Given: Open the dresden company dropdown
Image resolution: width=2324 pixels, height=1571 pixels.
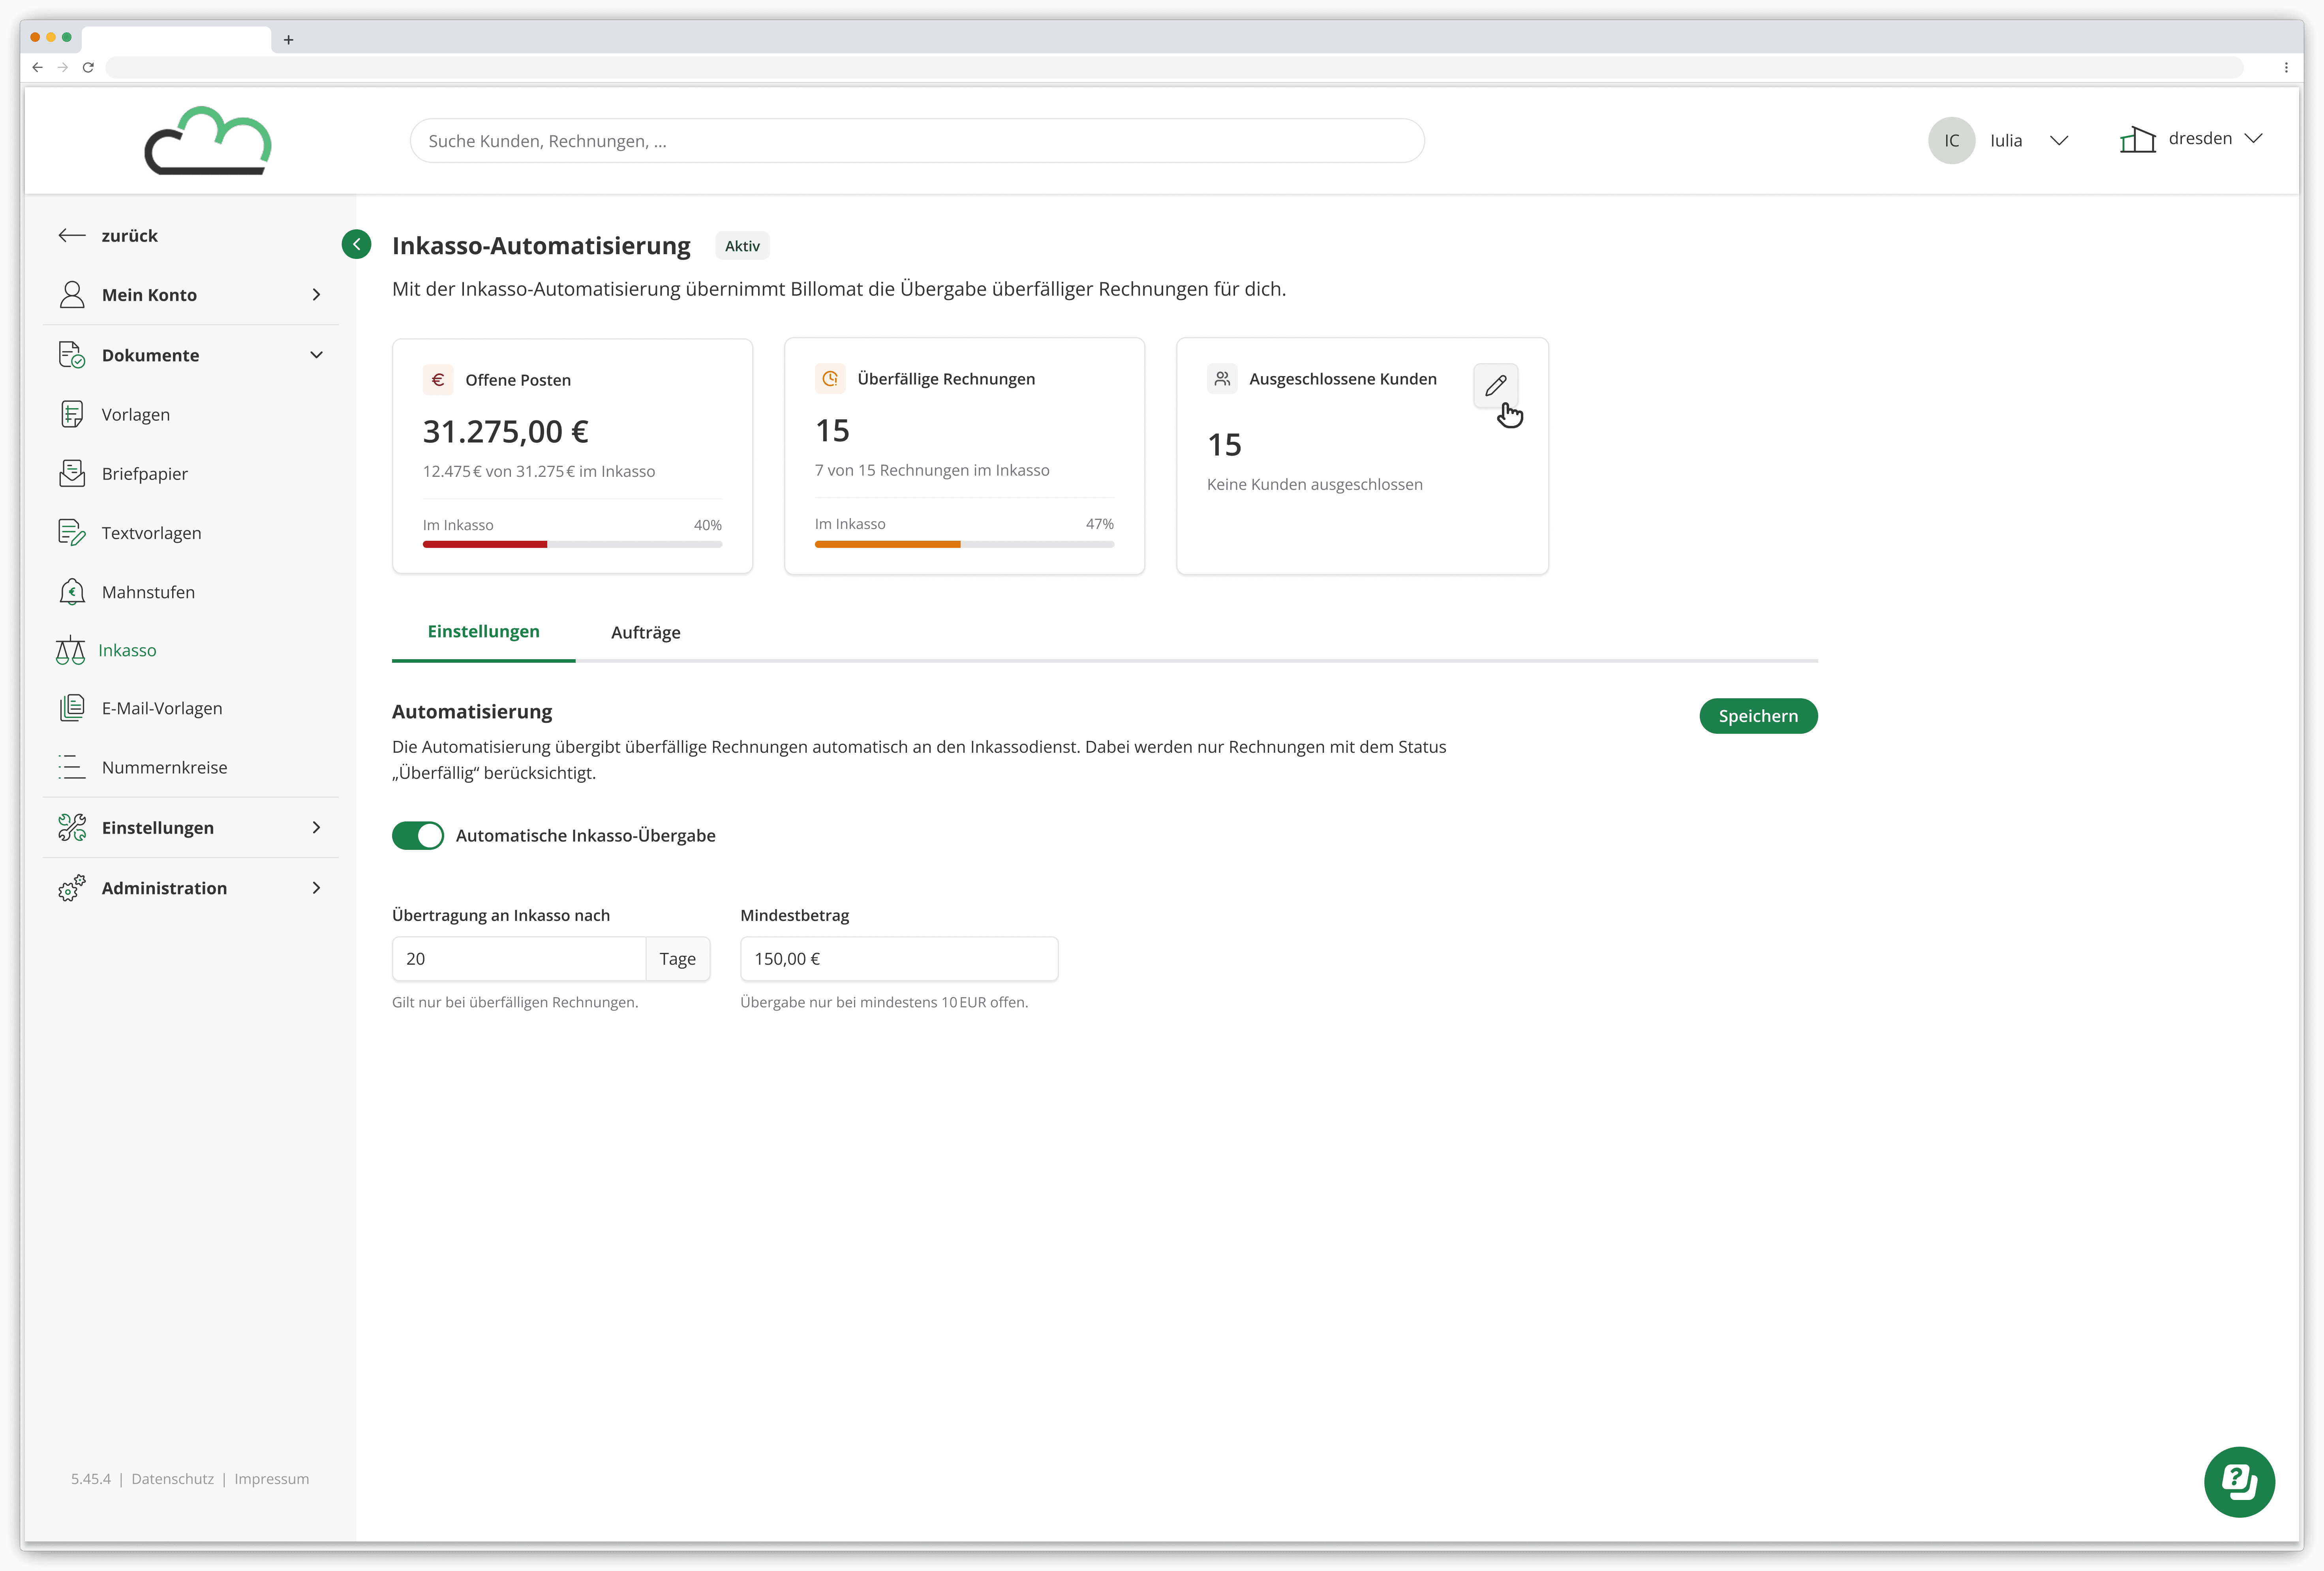Looking at the screenshot, I should [2253, 139].
